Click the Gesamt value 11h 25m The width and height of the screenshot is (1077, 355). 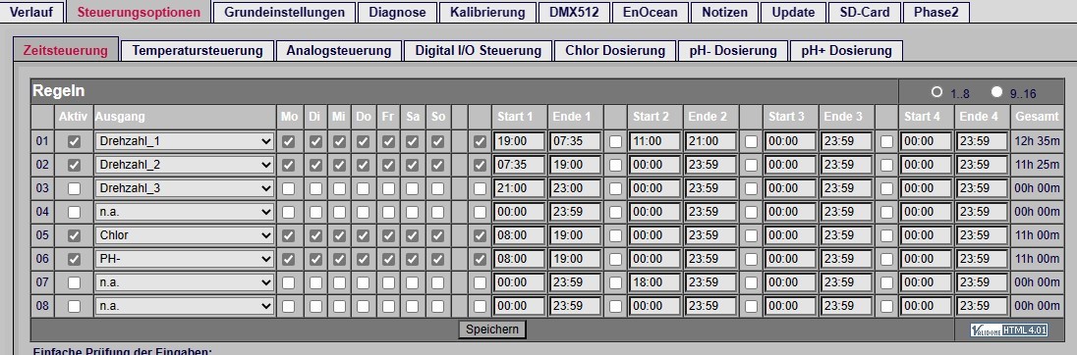click(1037, 165)
